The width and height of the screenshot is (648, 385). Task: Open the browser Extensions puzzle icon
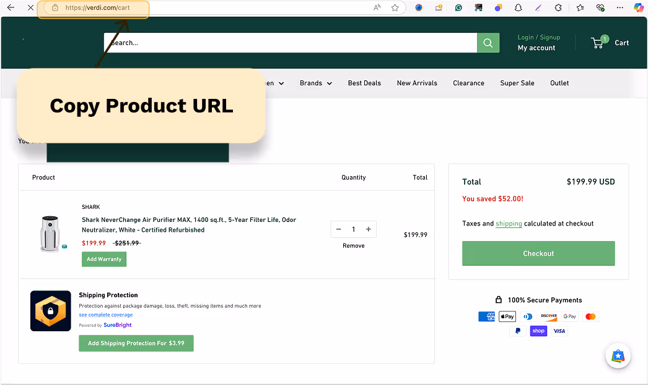coord(558,7)
